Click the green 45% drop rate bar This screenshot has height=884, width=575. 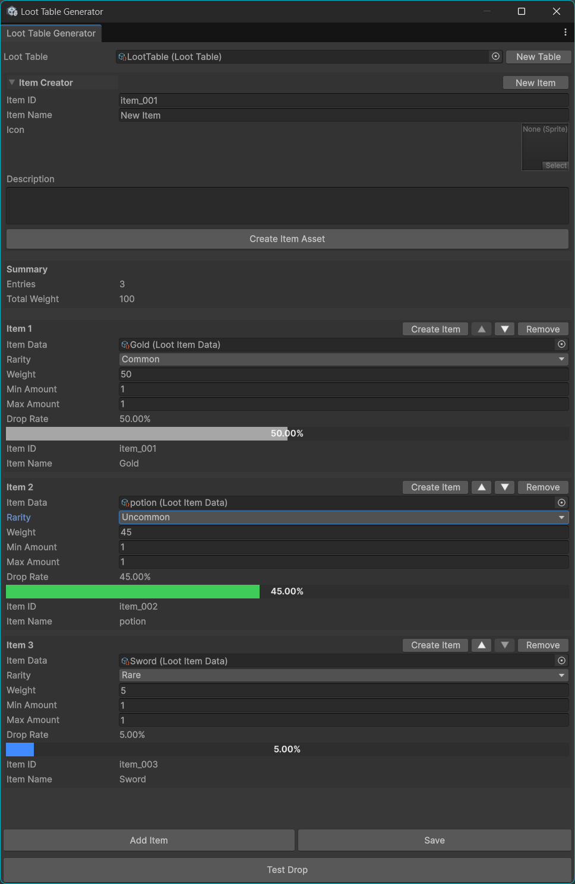(x=132, y=591)
